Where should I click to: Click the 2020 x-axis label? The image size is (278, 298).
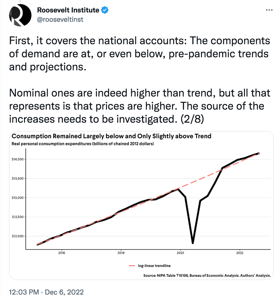click(180, 253)
